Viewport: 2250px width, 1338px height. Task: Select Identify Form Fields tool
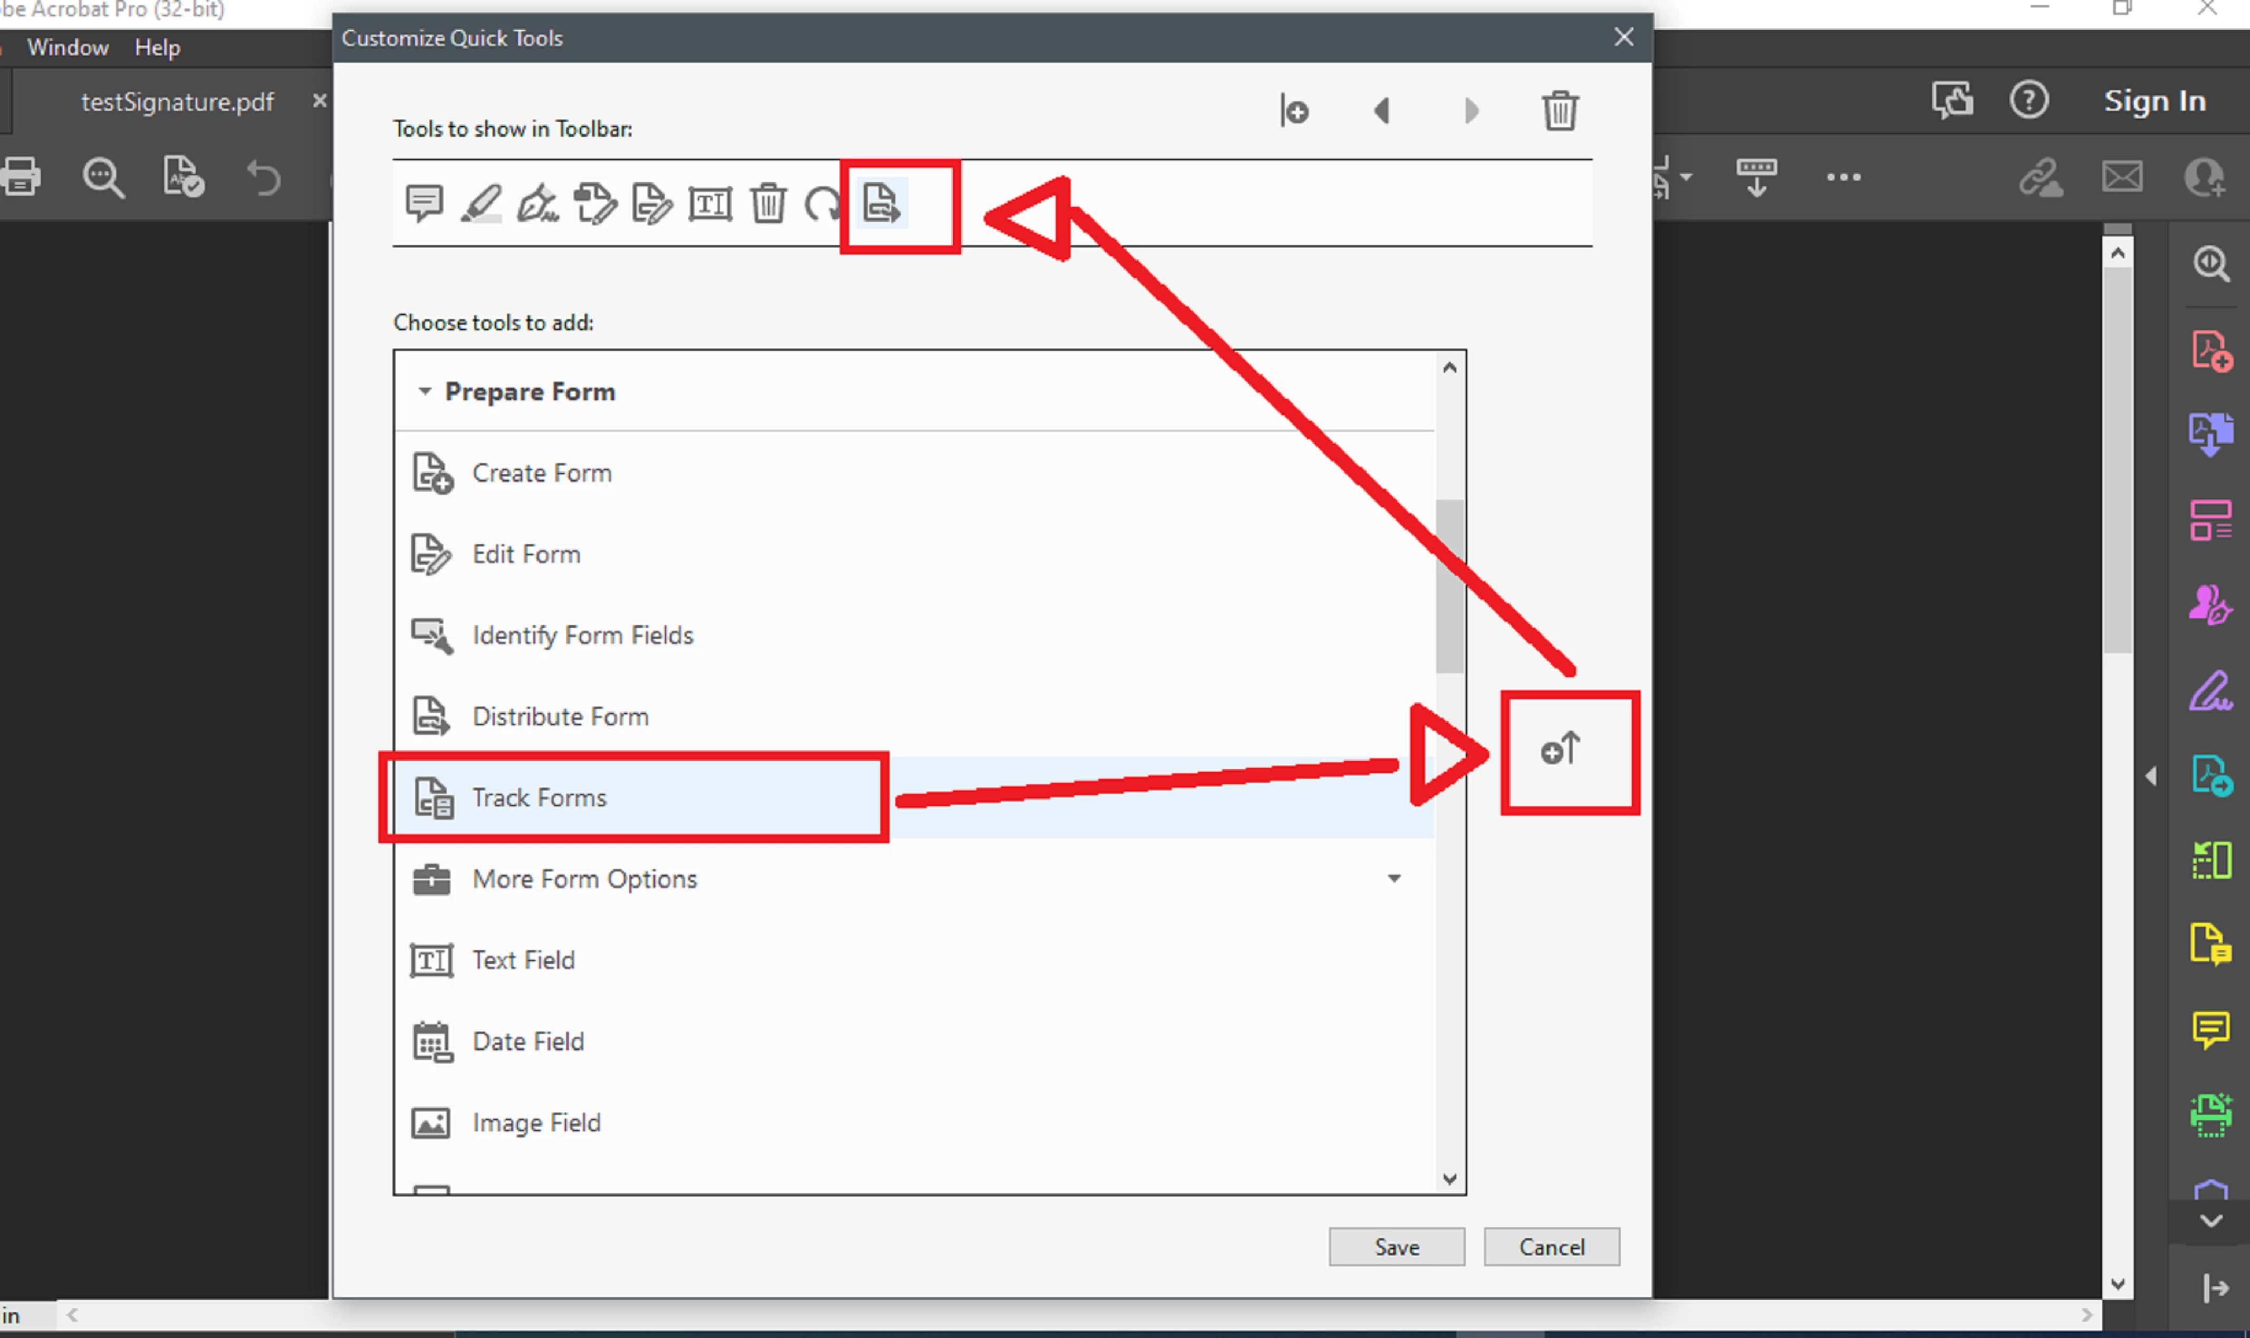[x=582, y=636]
